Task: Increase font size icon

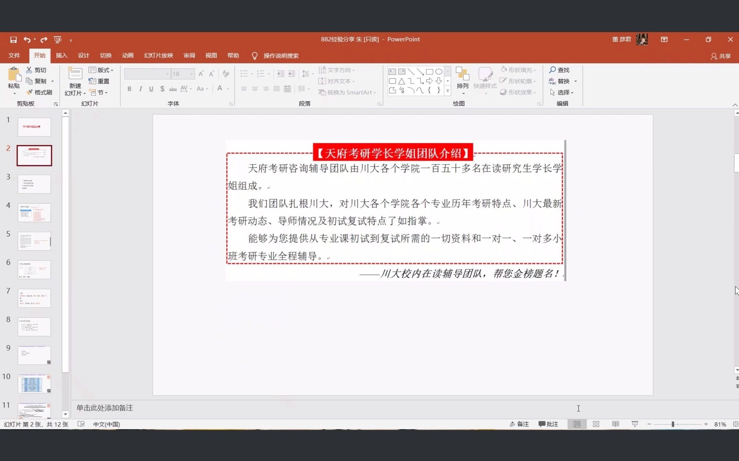Action: pos(201,74)
